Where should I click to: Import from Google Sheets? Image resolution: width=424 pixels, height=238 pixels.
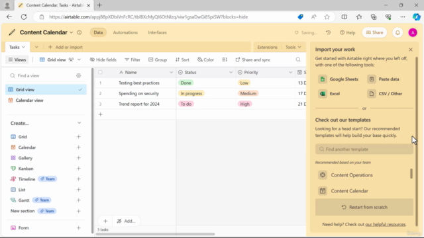click(339, 79)
